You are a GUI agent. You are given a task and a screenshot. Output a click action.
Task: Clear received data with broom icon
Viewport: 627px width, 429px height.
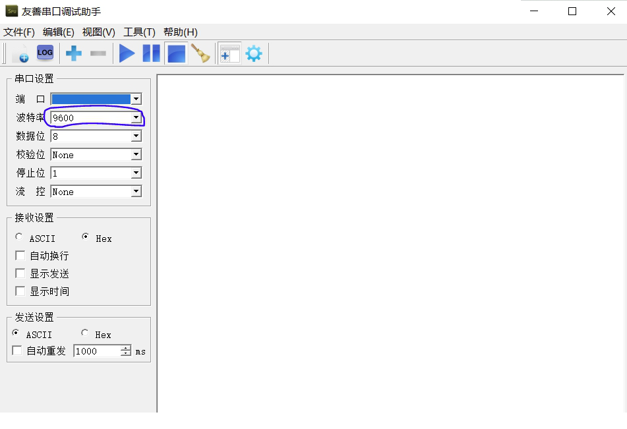(200, 53)
